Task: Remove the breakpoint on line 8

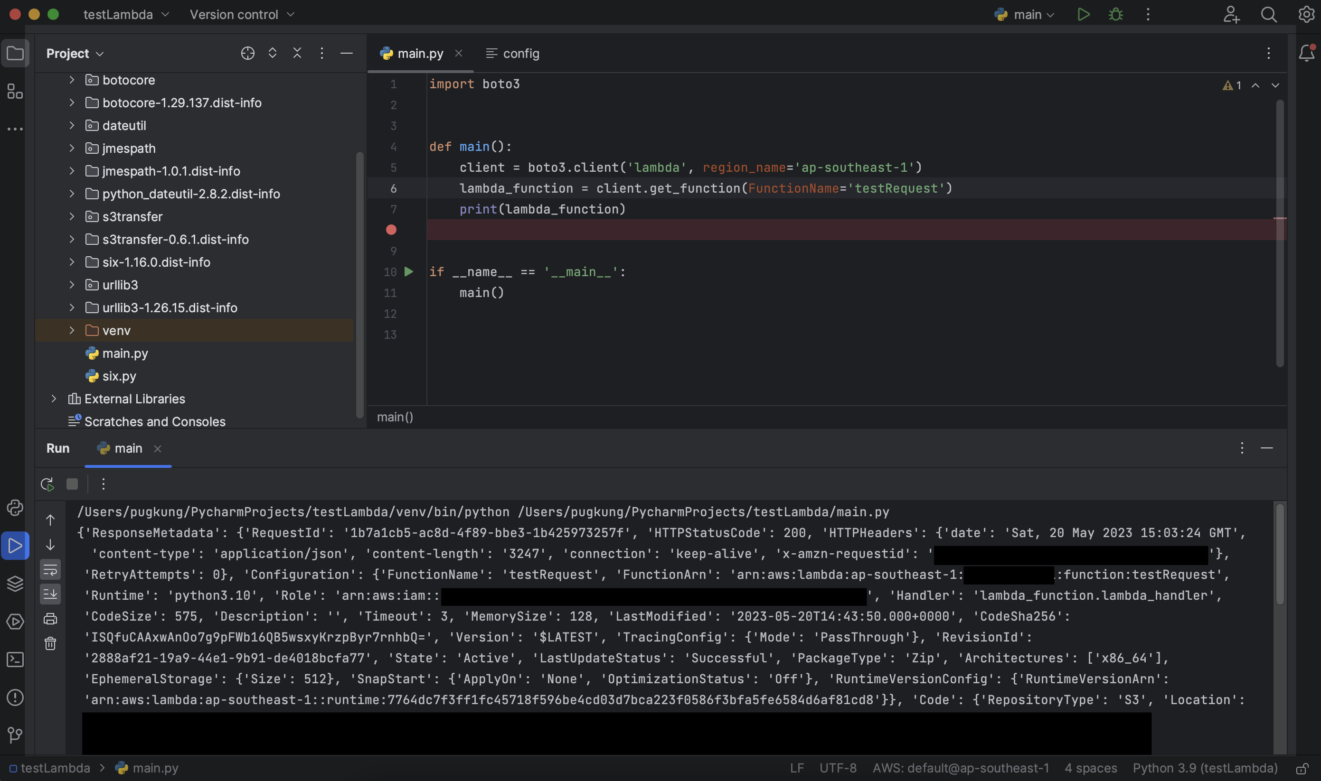Action: [391, 230]
